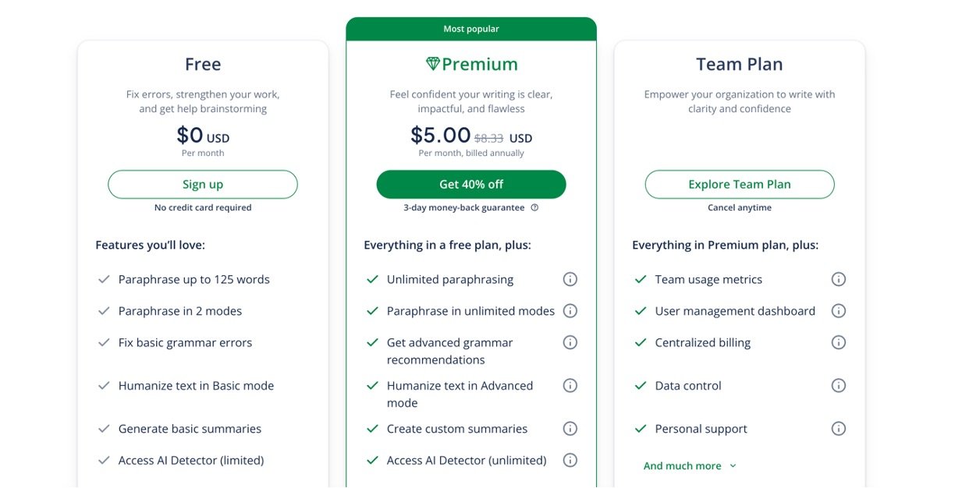Expand the And much more list
This screenshot has width=955, height=488.
pyautogui.click(x=682, y=466)
